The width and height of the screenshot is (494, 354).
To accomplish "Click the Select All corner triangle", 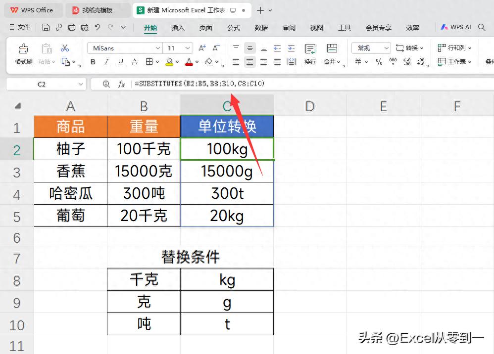I will click(x=18, y=106).
